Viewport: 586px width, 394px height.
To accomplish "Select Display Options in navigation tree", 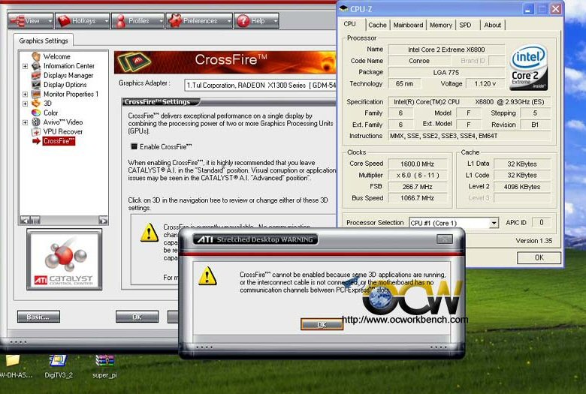I will pyautogui.click(x=65, y=84).
